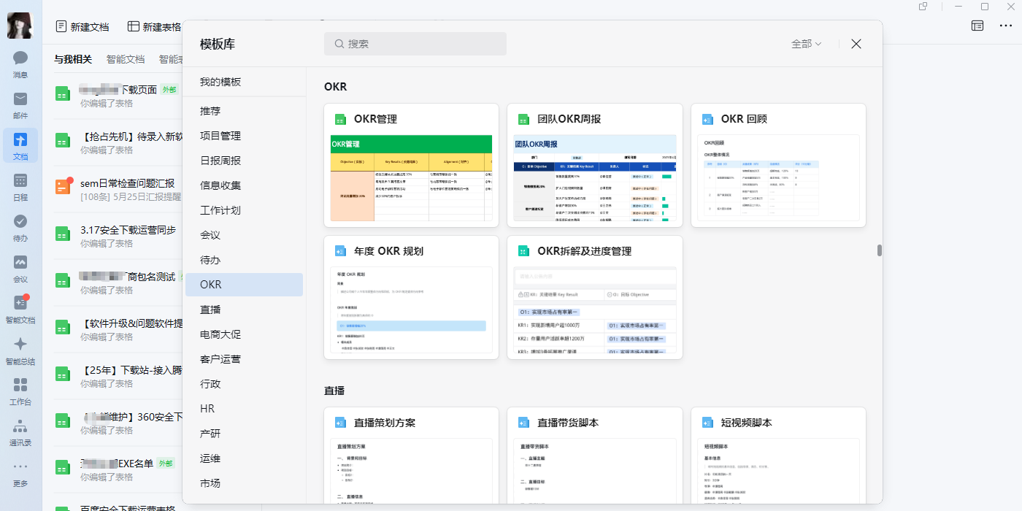Switch to the 与我相关 tab

pyautogui.click(x=73, y=59)
